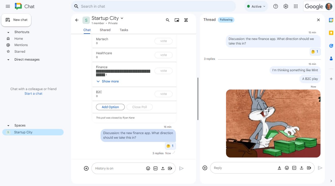Click the Bugs Bunny GIF image
The width and height of the screenshot is (335, 186).
273,123
